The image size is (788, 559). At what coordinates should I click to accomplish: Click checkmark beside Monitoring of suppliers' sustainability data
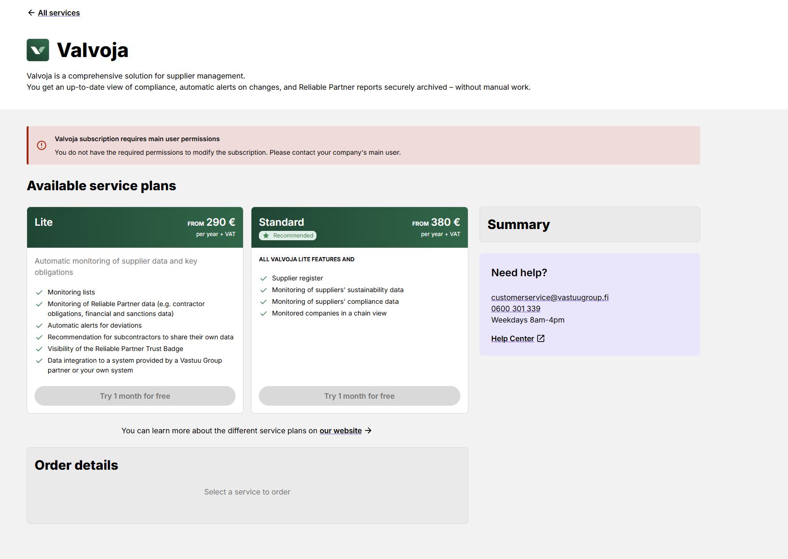264,290
